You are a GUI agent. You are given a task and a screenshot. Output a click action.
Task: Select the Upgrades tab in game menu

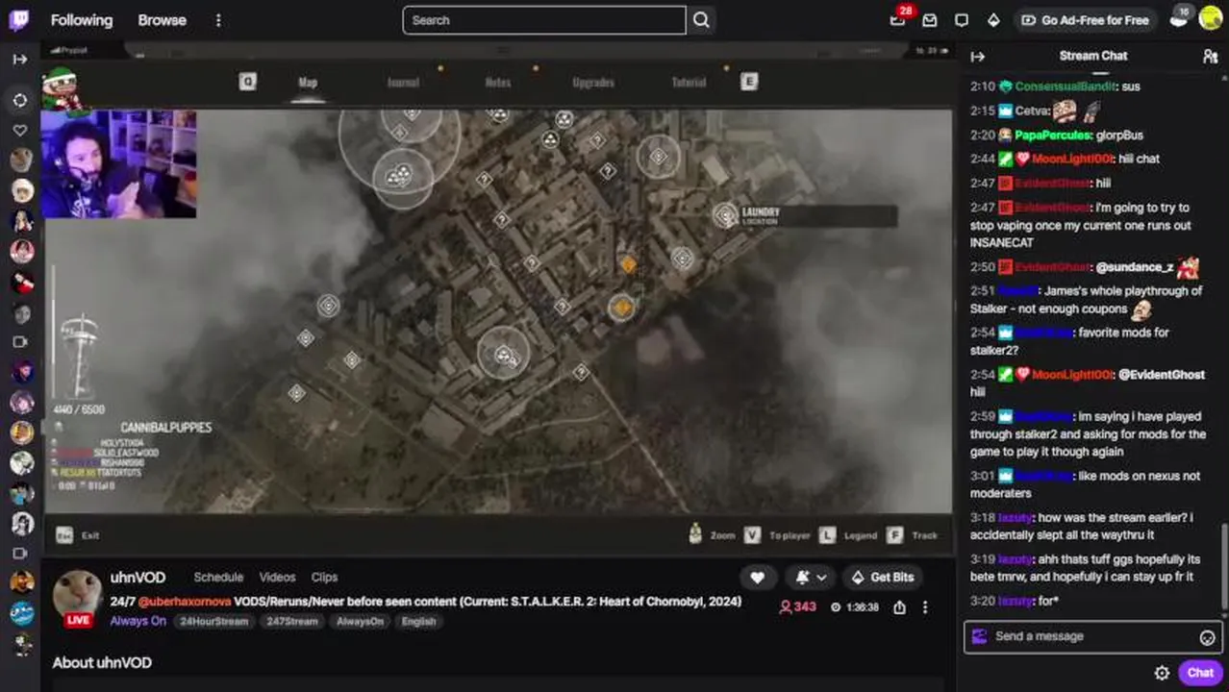click(x=593, y=83)
